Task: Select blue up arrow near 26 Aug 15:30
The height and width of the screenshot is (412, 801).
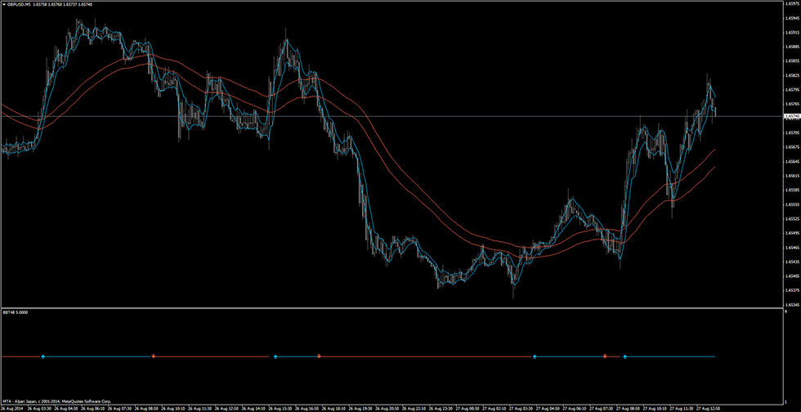Action: [x=275, y=356]
